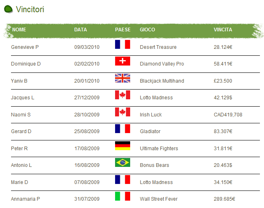Screen dimensions: 264x208
Task: Select the Blackjack Multihand game text
Action: [162, 81]
